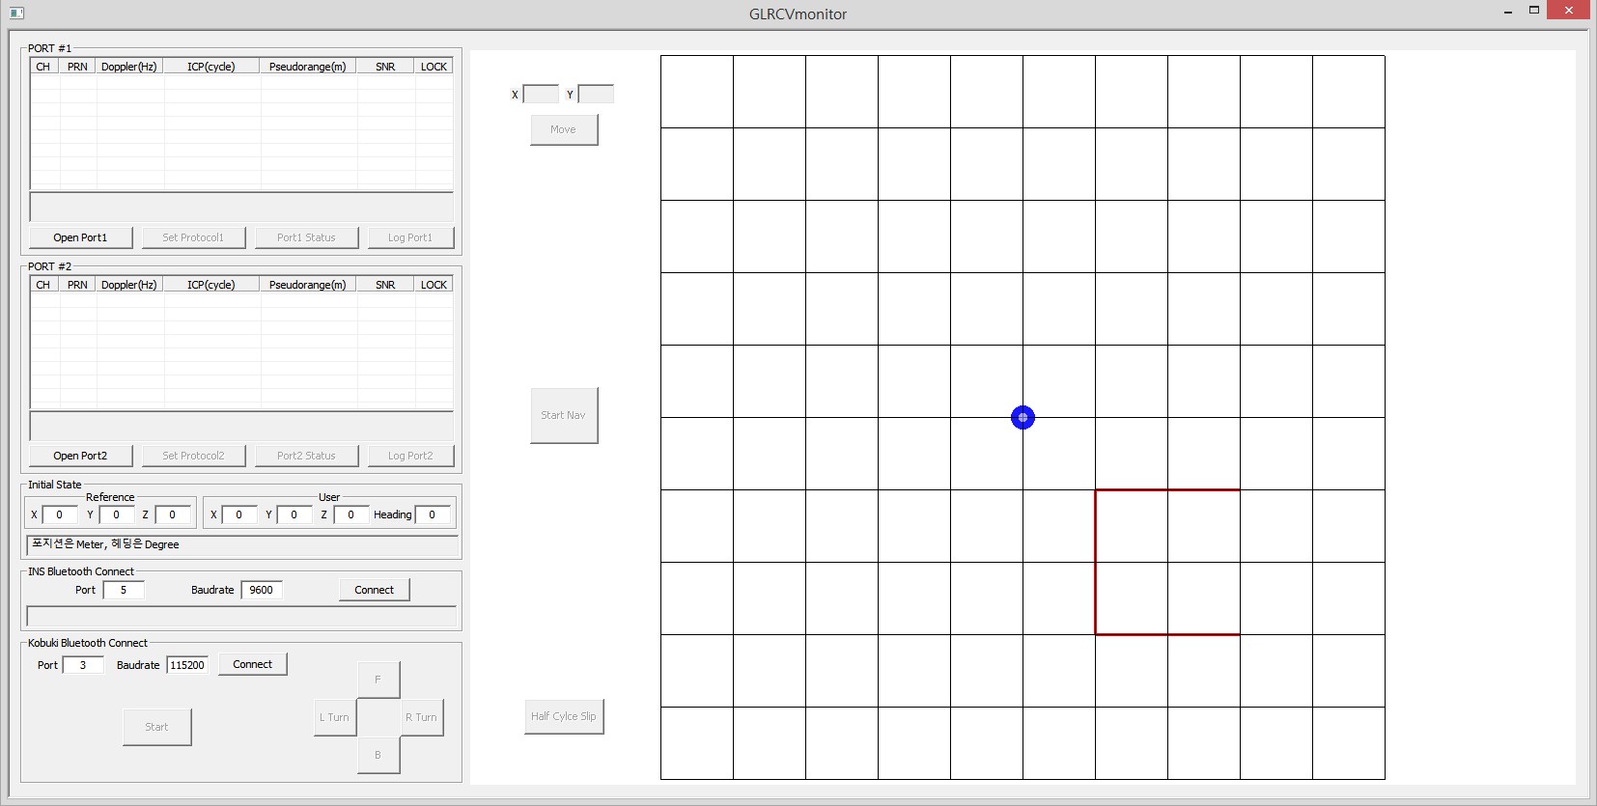Maximize the GLRCVmonitor window
The image size is (1597, 806).
tap(1533, 11)
